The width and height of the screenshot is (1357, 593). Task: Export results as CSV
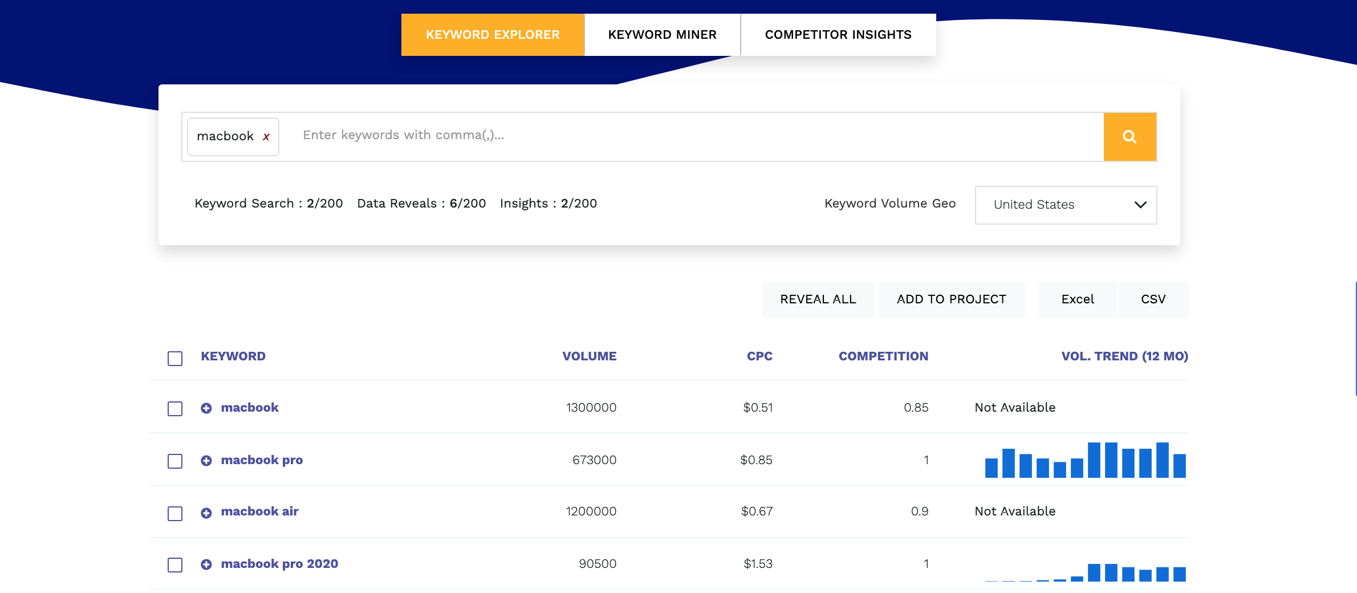click(x=1153, y=299)
